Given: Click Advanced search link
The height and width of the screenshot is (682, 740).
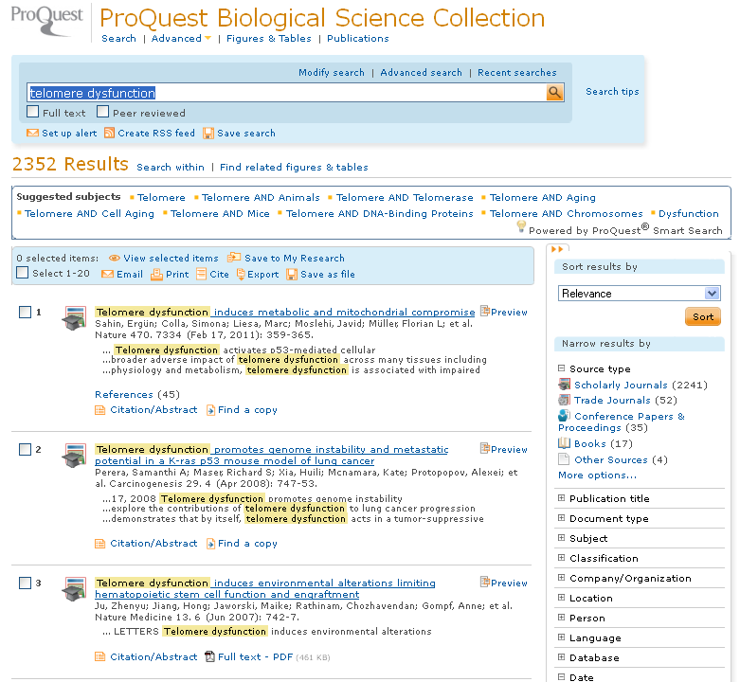Looking at the screenshot, I should (421, 73).
